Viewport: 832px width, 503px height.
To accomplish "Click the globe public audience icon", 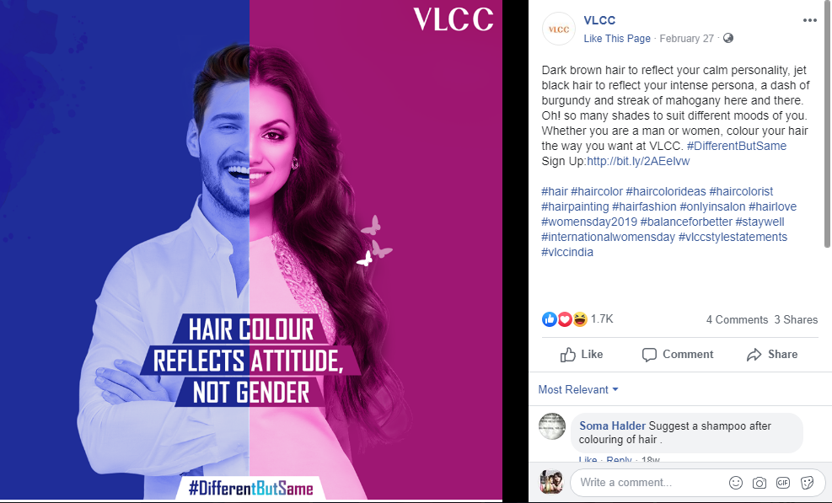I will tap(728, 38).
